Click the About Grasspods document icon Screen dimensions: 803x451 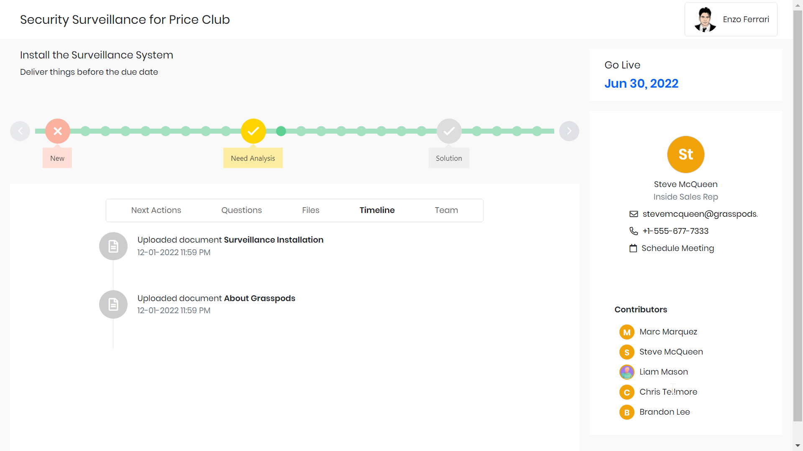point(113,304)
